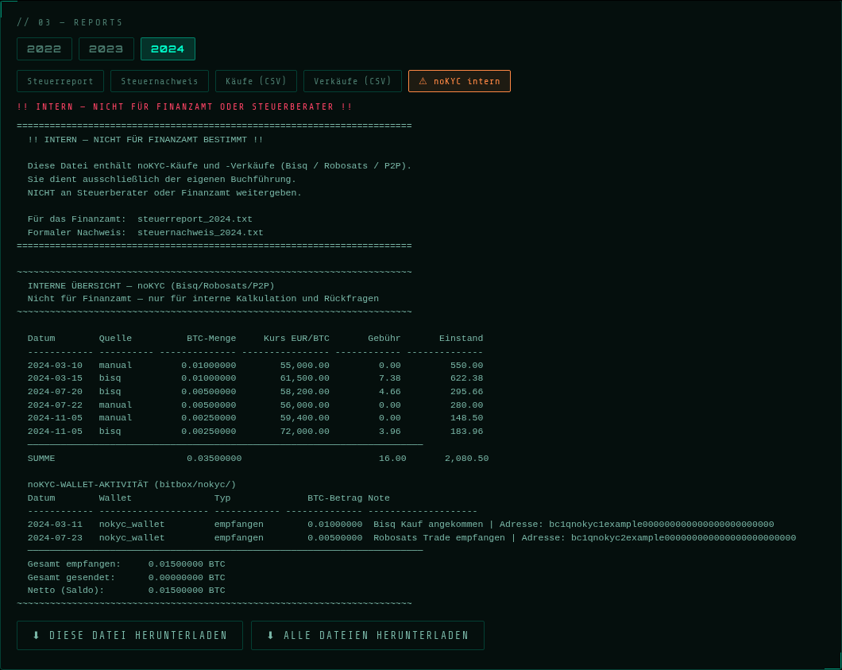
Task: Click cost basis value '622.38'
Action: (x=466, y=378)
